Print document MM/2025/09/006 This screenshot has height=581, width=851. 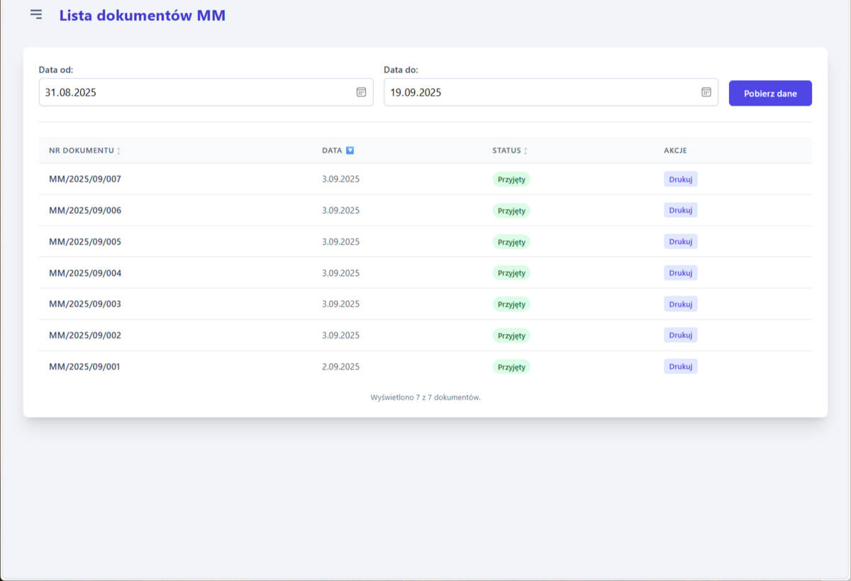(x=680, y=211)
